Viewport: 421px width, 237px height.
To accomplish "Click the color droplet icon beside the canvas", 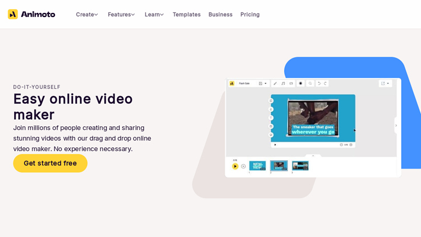I will 271,109.
